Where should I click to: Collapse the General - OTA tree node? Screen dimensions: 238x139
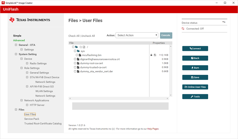point(16,45)
